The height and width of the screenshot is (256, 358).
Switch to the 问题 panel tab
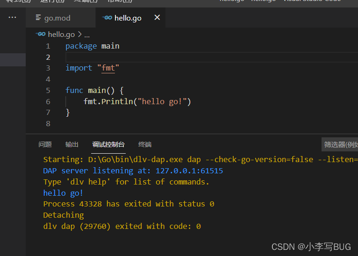(x=45, y=144)
